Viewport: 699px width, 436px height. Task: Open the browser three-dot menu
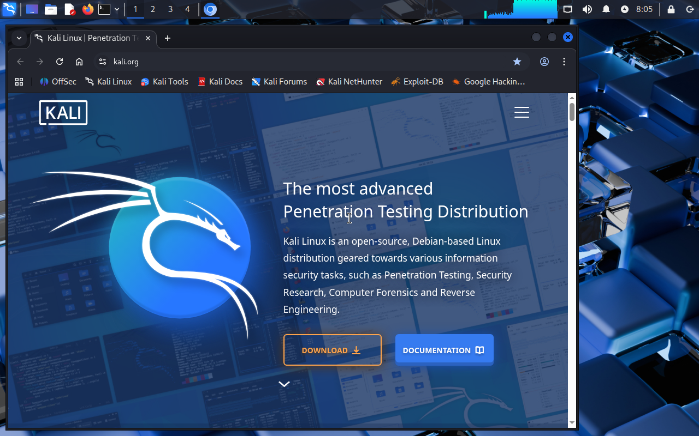pos(564,62)
